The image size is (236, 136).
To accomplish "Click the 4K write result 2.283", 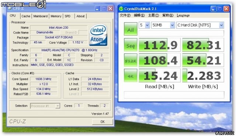I will click(x=203, y=76).
